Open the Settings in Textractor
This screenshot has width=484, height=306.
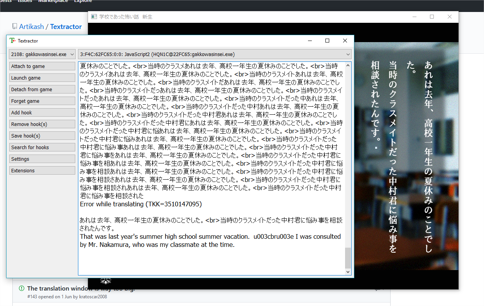pyautogui.click(x=42, y=158)
